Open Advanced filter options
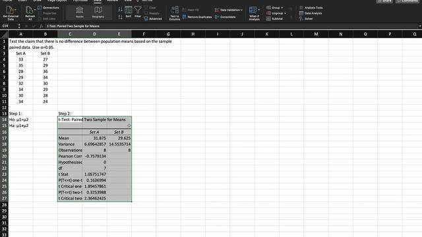The image size is (422, 237). [x=153, y=19]
